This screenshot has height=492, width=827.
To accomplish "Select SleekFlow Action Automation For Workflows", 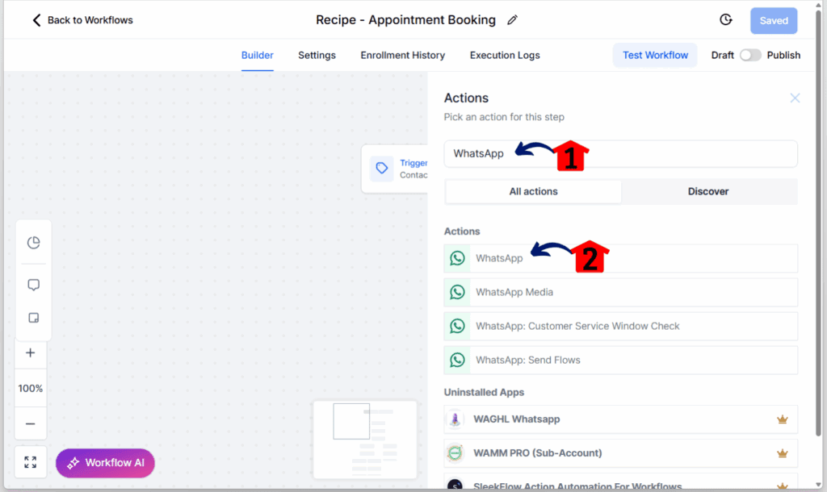I will click(x=621, y=482).
